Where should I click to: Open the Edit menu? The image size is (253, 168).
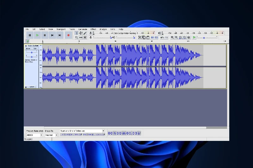click(x=34, y=29)
